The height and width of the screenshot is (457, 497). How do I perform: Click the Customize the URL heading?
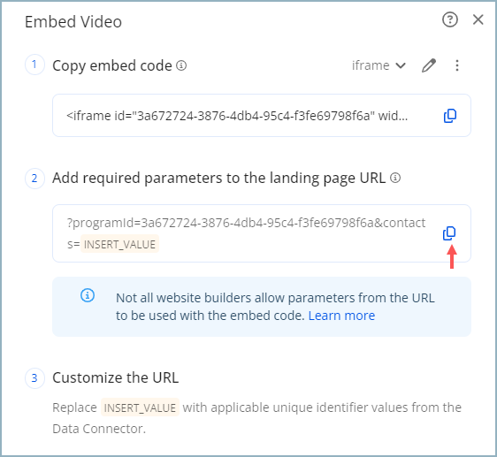(115, 377)
